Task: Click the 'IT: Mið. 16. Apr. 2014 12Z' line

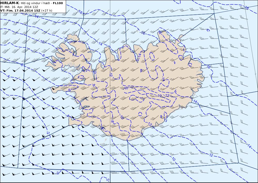Action: 19,7
